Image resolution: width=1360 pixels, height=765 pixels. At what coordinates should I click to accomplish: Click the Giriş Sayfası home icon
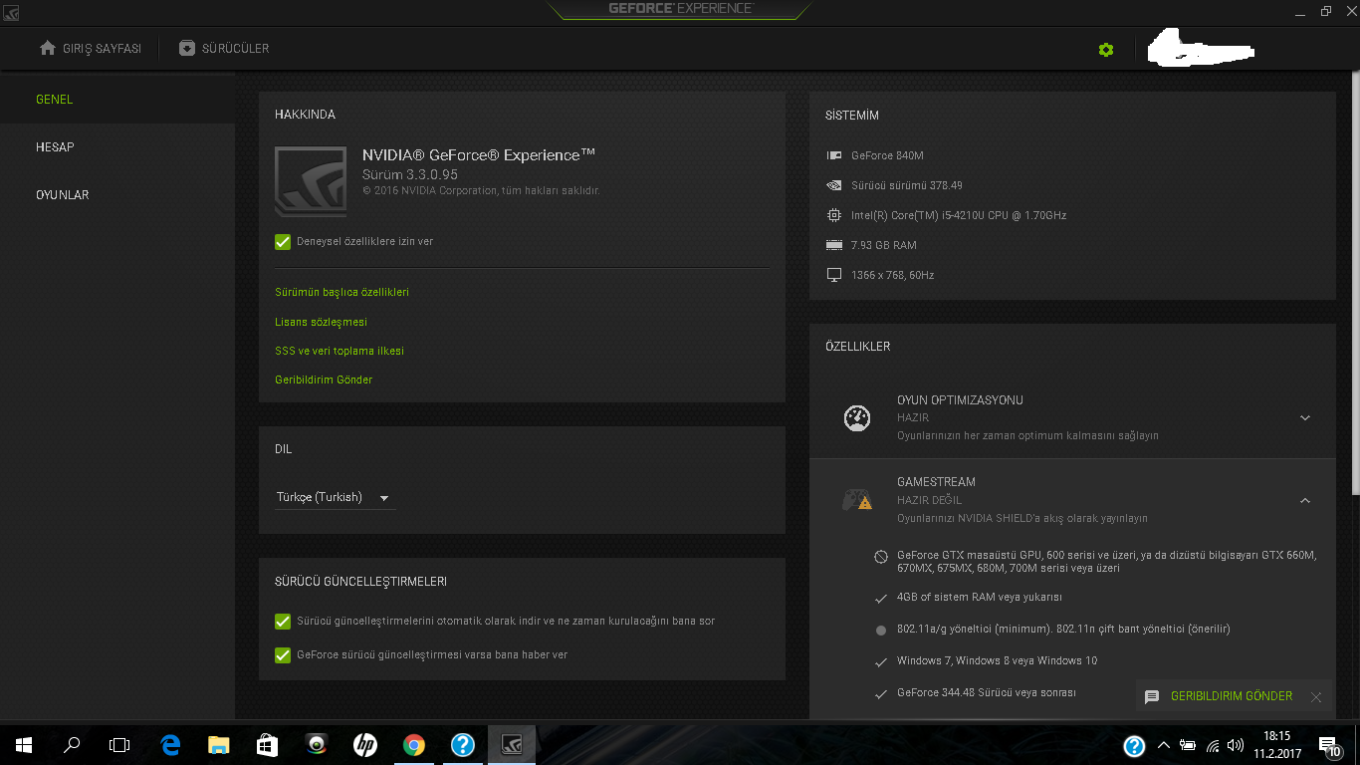[47, 48]
